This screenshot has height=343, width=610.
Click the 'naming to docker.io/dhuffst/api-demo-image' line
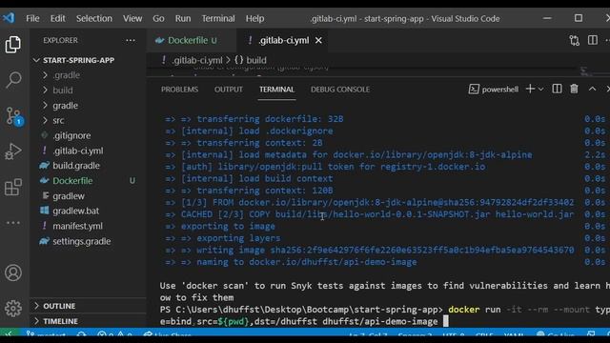point(307,262)
